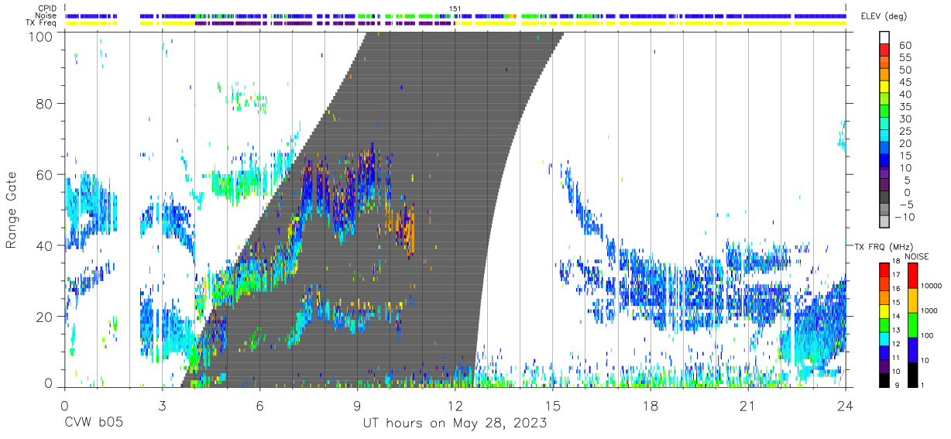Pick the blue segment of NOISE color bar
Screen dimensions: 951x439
coord(913,349)
